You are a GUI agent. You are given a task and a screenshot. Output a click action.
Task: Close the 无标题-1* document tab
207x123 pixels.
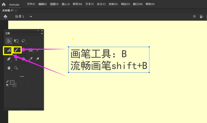coord(16,11)
